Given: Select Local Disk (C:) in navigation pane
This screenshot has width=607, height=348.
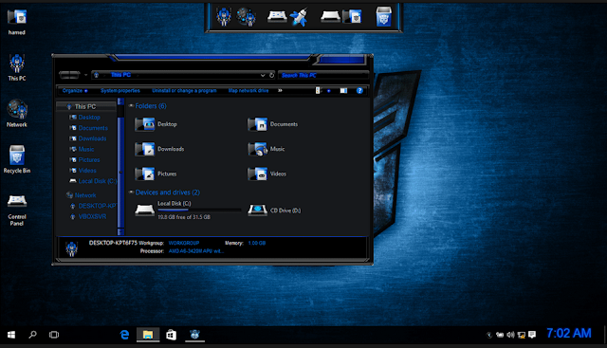Looking at the screenshot, I should [x=93, y=181].
